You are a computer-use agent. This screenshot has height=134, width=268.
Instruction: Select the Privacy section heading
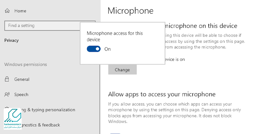click(11, 40)
